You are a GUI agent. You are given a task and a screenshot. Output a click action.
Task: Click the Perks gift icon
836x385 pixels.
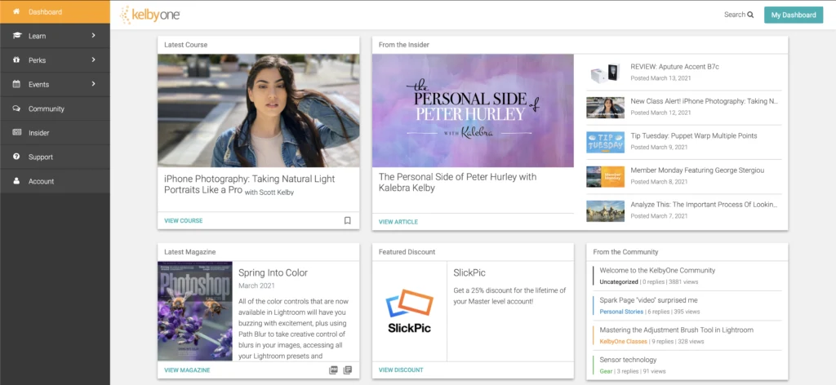pos(16,60)
